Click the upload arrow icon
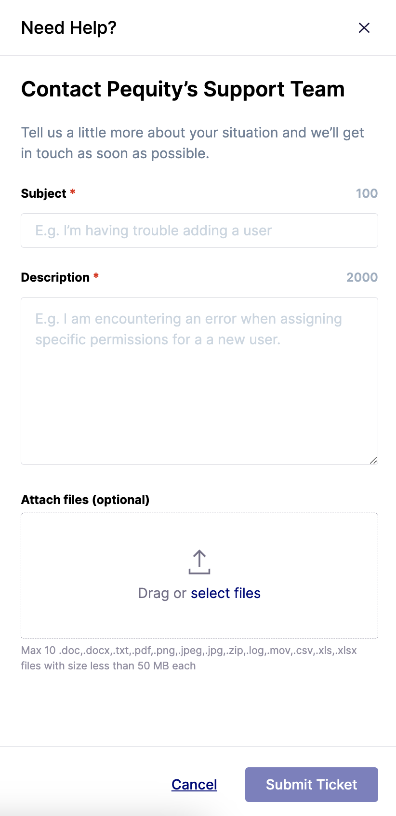Viewport: 396px width, 816px height. tap(199, 562)
